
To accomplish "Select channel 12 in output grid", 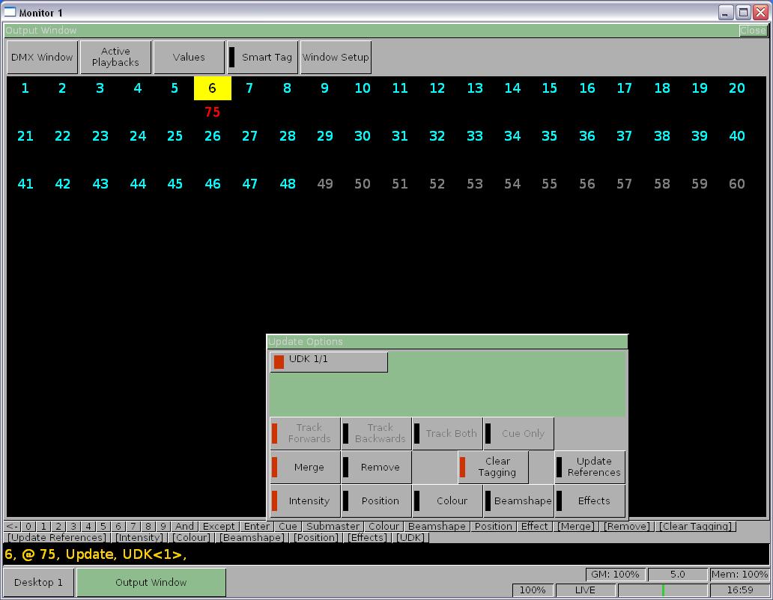I will pyautogui.click(x=437, y=88).
